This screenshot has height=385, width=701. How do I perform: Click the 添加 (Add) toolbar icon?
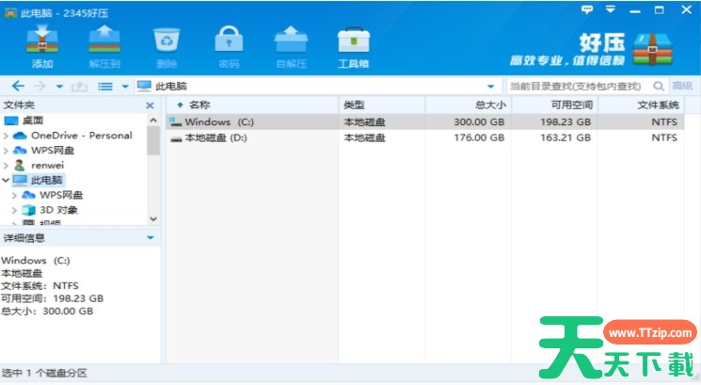point(42,44)
